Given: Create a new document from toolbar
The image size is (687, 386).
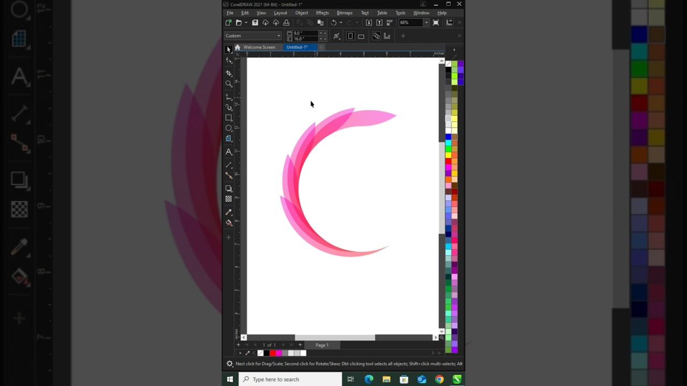Looking at the screenshot, I should pyautogui.click(x=229, y=23).
